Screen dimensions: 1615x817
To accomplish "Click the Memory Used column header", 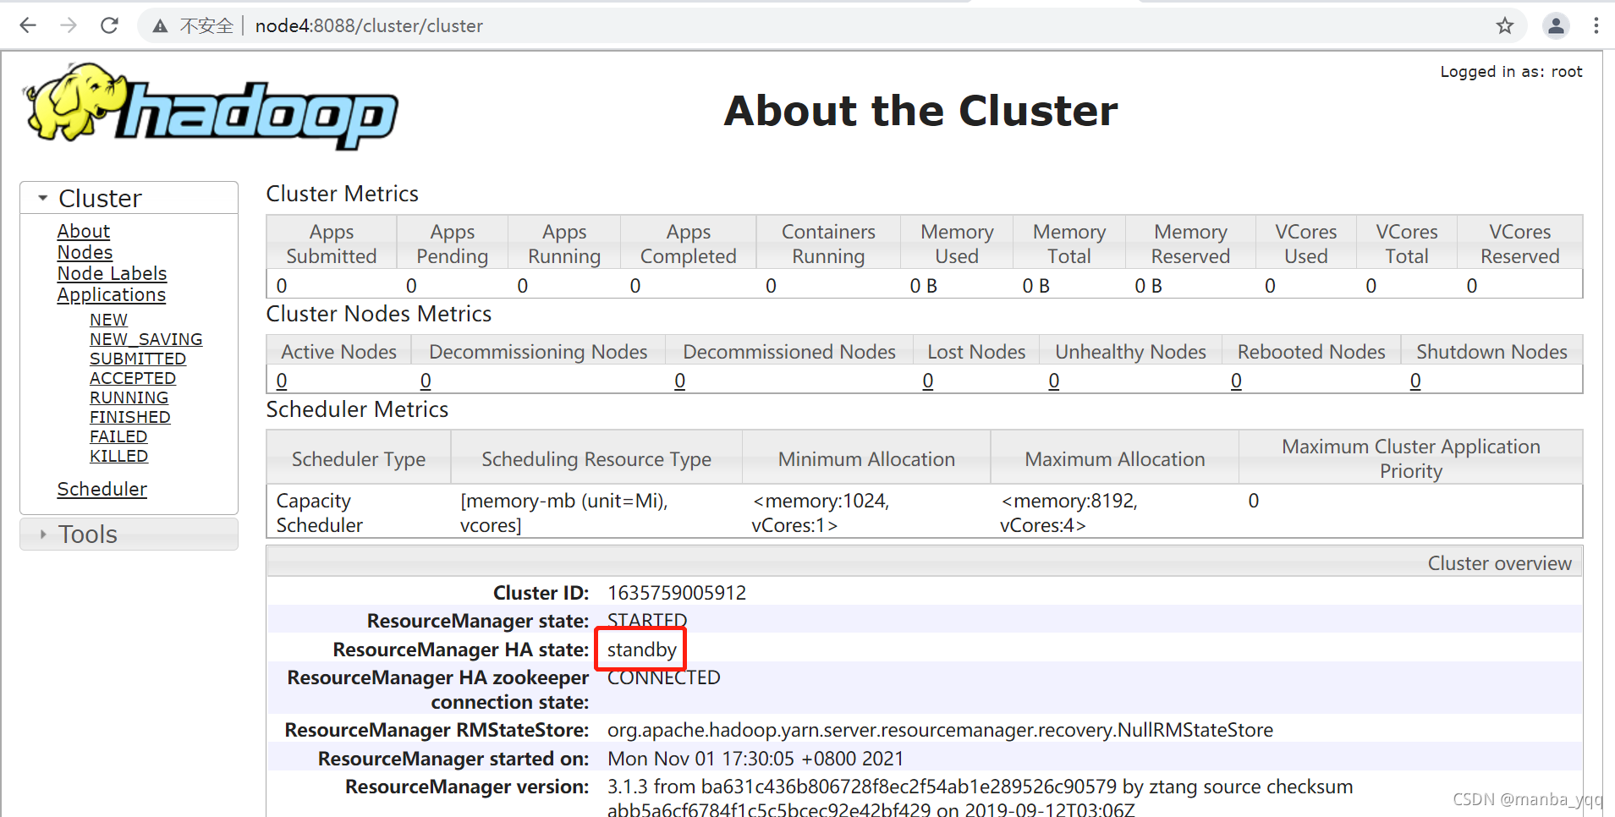I will 957,244.
